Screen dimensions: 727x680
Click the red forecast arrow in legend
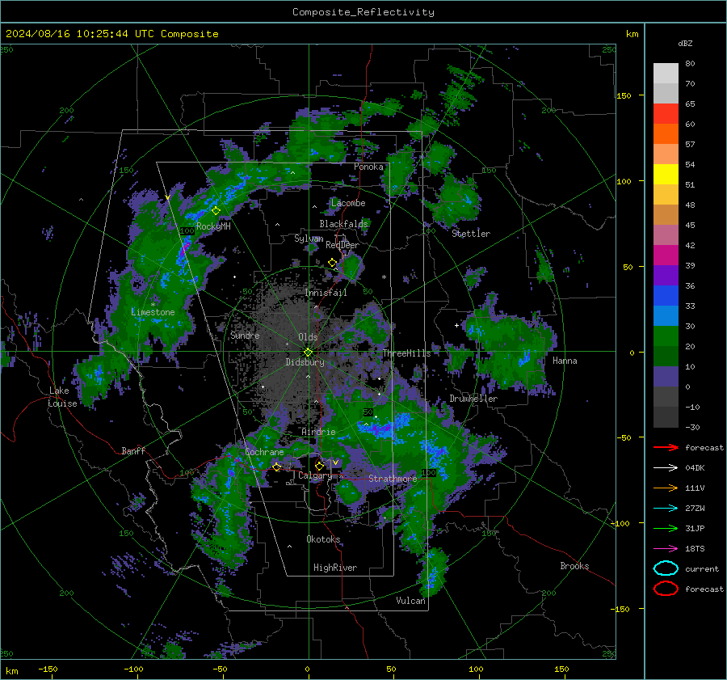pyautogui.click(x=666, y=447)
